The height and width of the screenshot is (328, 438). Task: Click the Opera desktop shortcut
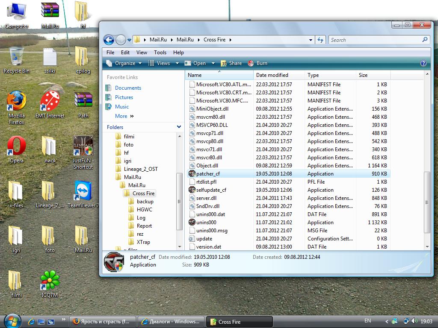pos(17,149)
